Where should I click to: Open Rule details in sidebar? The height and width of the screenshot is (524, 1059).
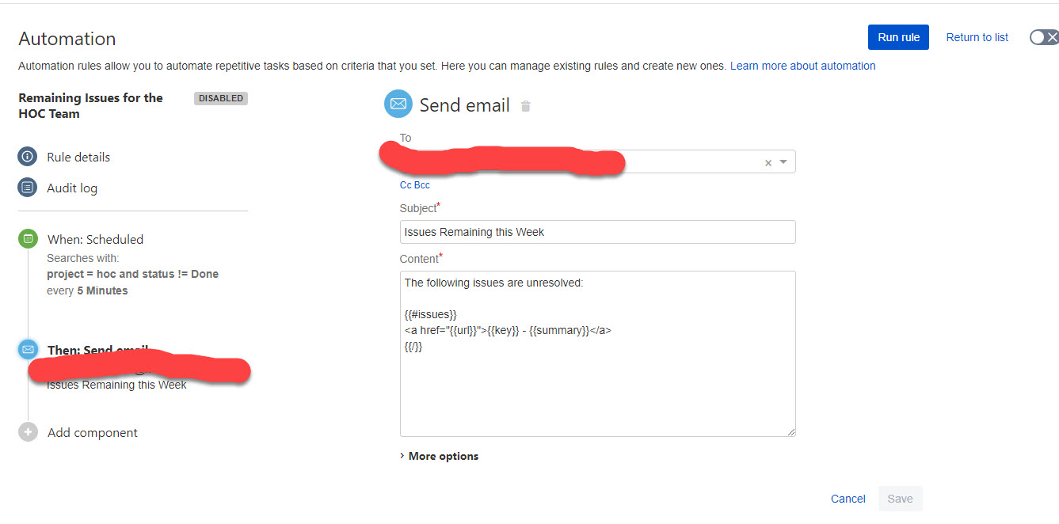tap(78, 157)
